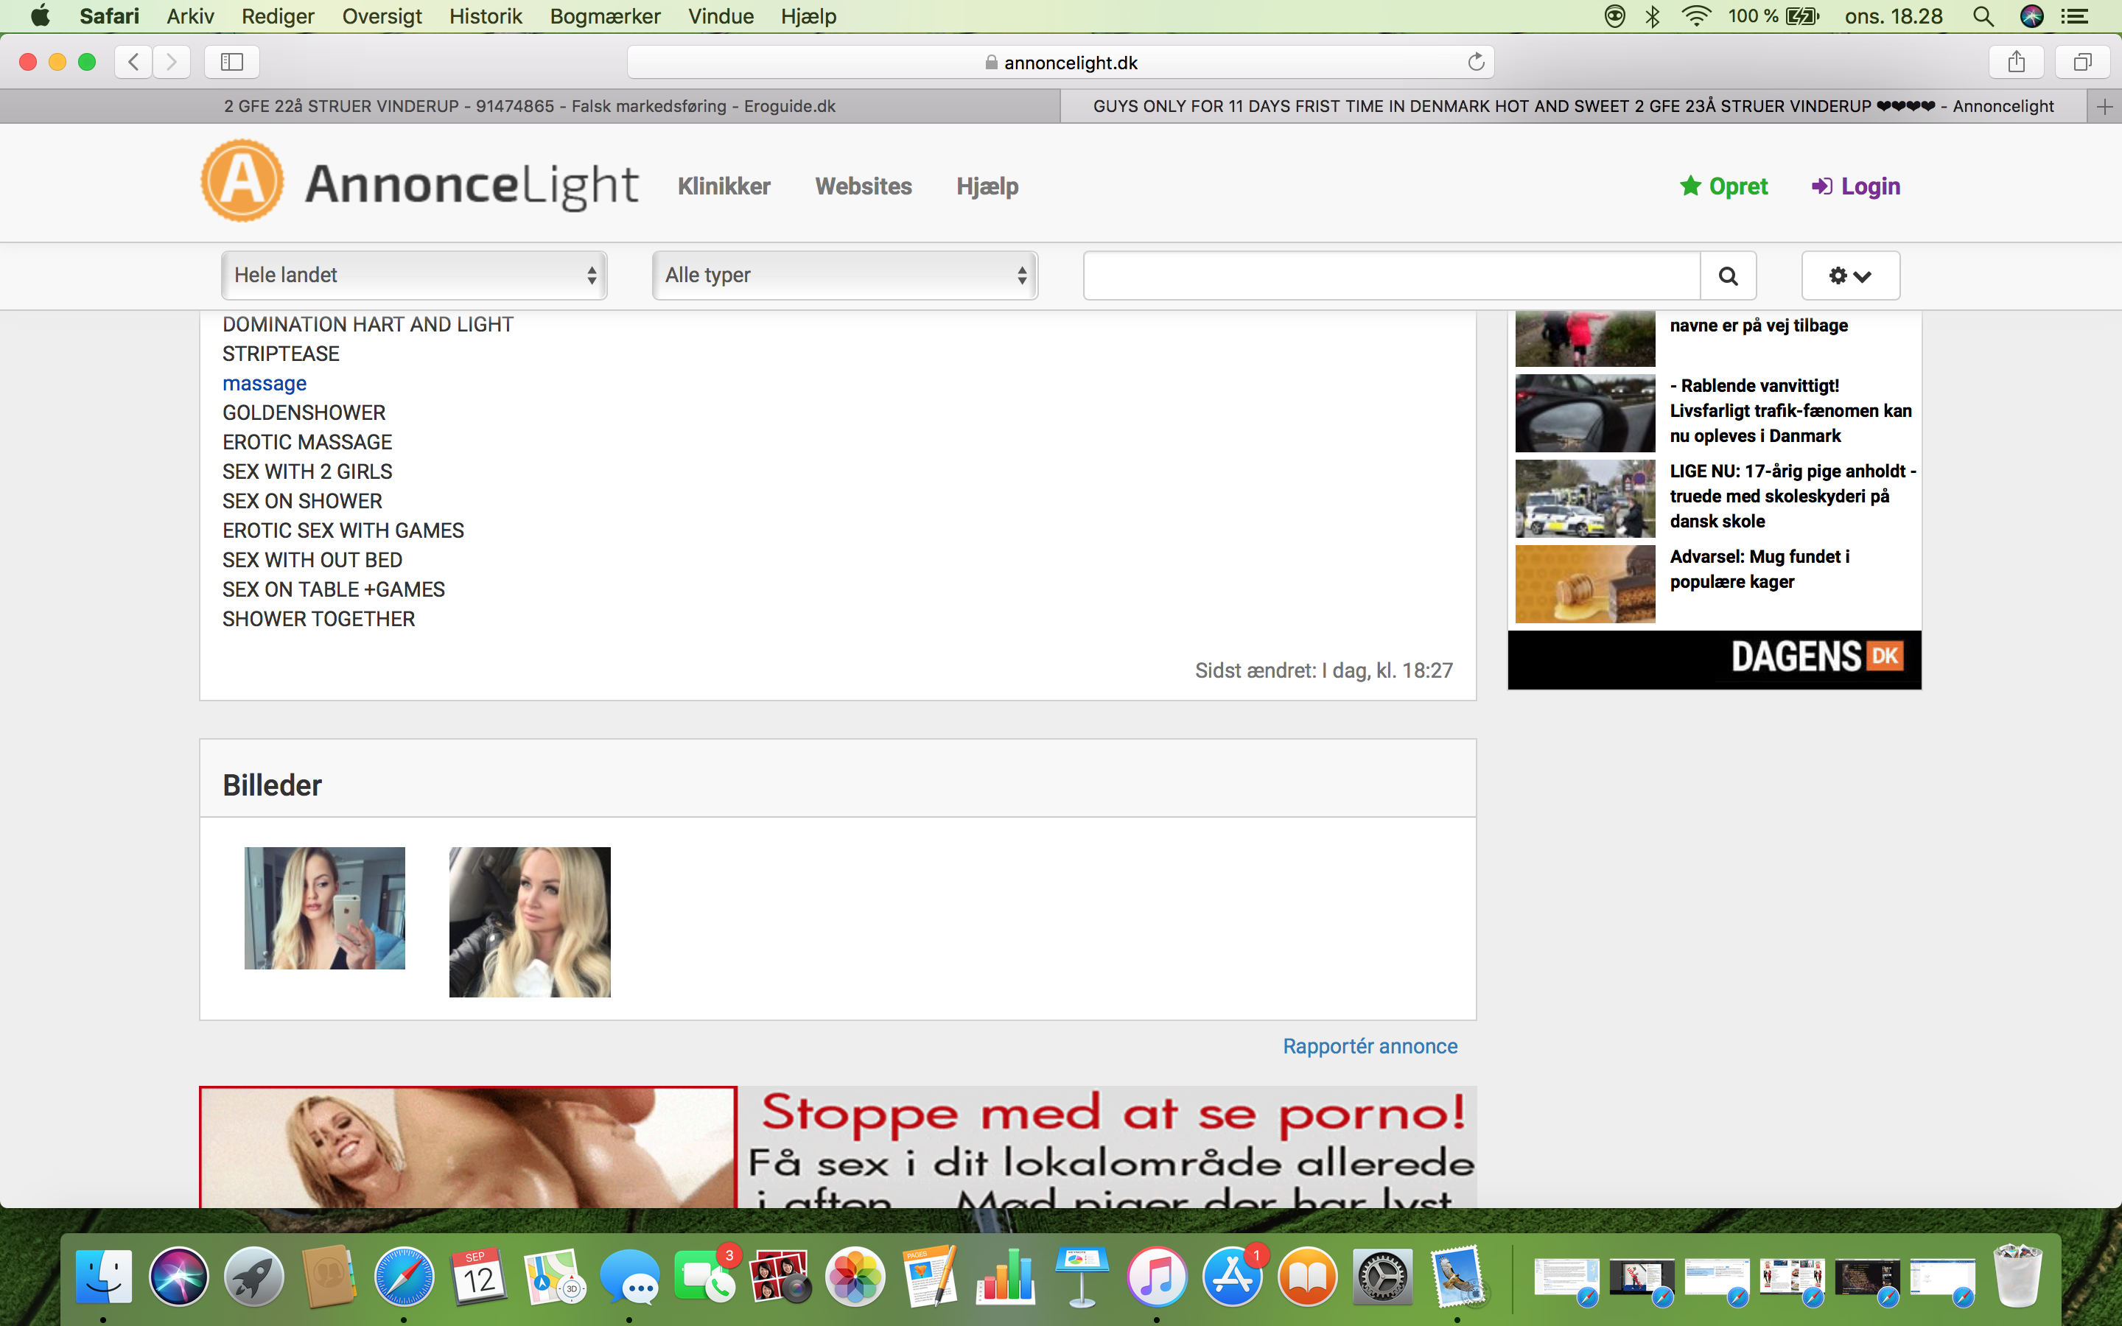Open the Safari share sheet icon
Image resolution: width=2122 pixels, height=1326 pixels.
(x=2017, y=61)
